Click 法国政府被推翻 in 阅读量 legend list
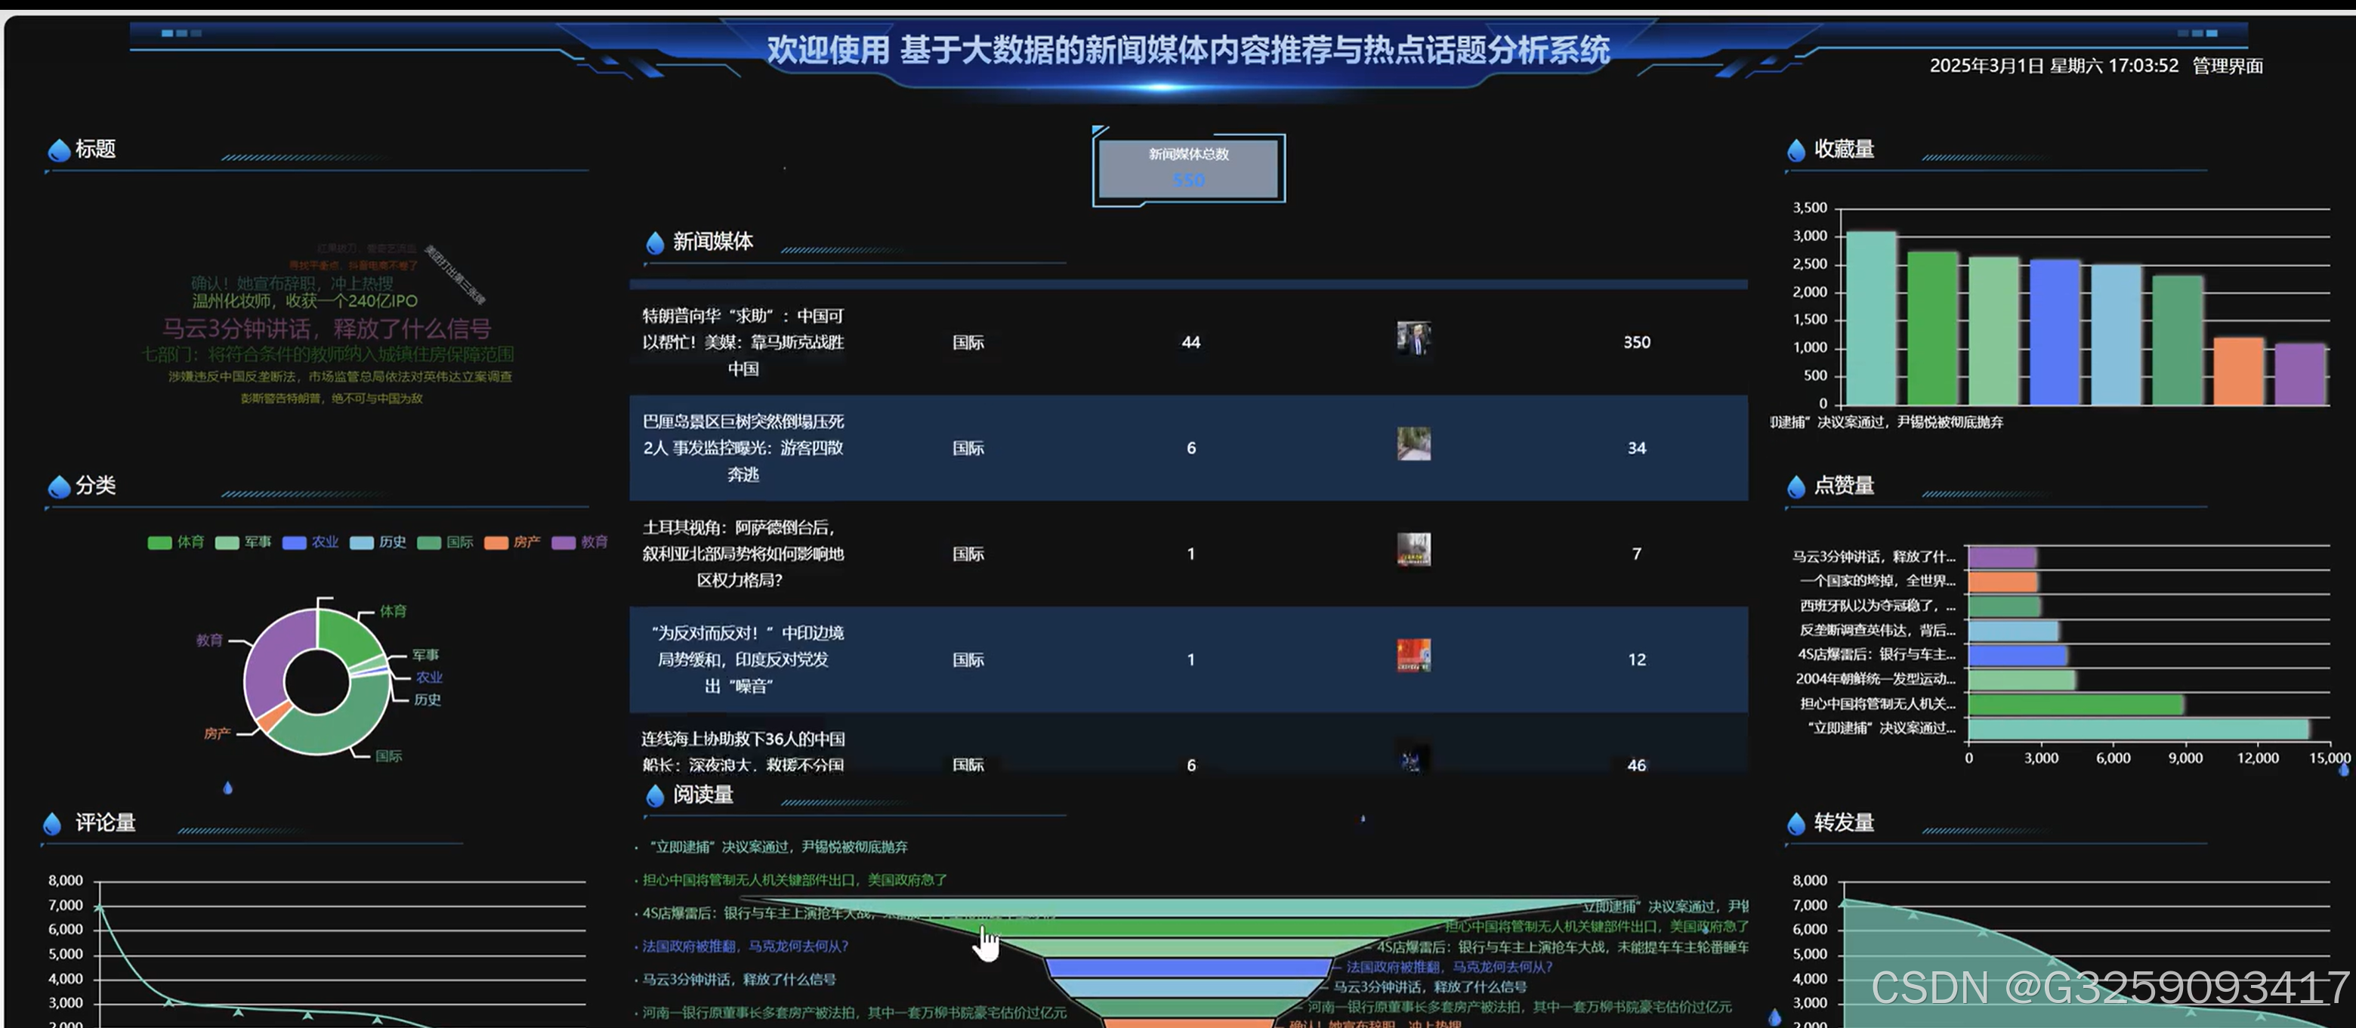This screenshot has width=2356, height=1028. pos(745,946)
